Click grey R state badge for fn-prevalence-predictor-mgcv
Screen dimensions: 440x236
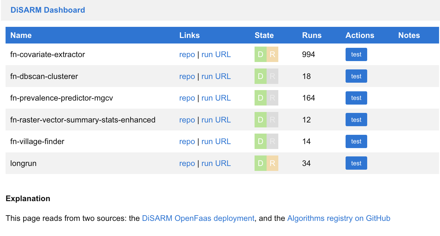[x=272, y=98]
